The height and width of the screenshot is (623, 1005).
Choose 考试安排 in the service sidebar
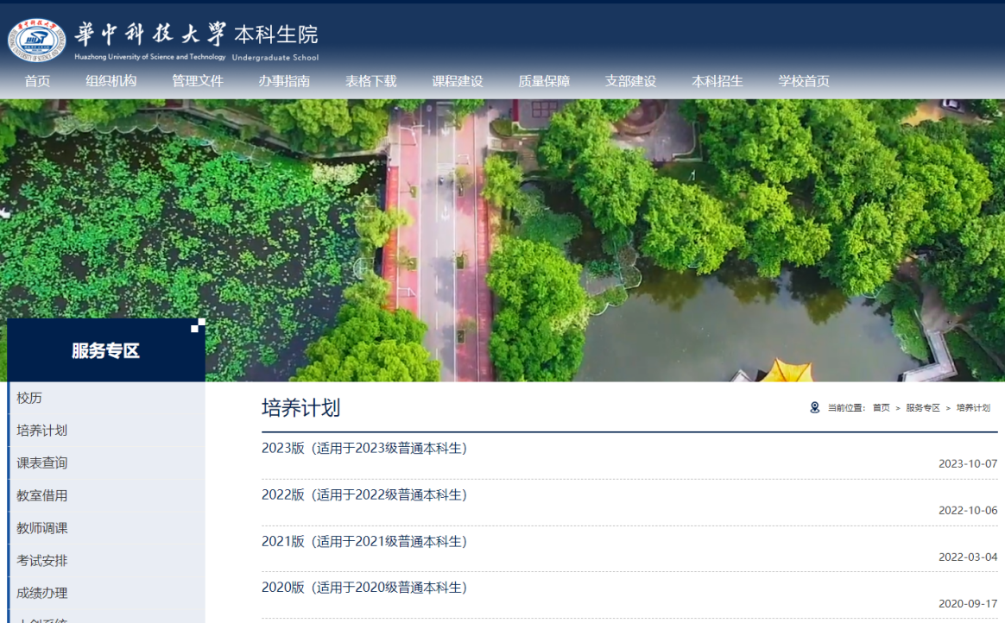tap(41, 561)
